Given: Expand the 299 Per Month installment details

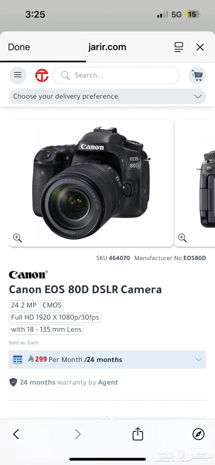Looking at the screenshot, I should point(107,359).
